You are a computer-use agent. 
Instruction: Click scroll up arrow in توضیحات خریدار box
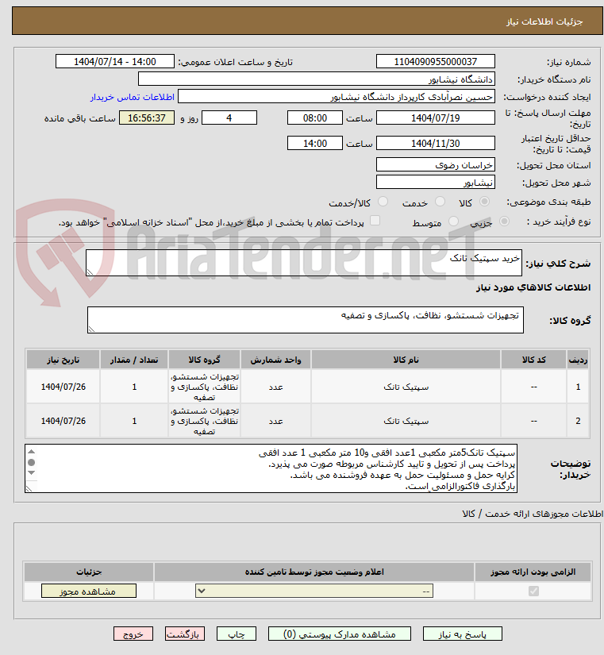coord(31,452)
